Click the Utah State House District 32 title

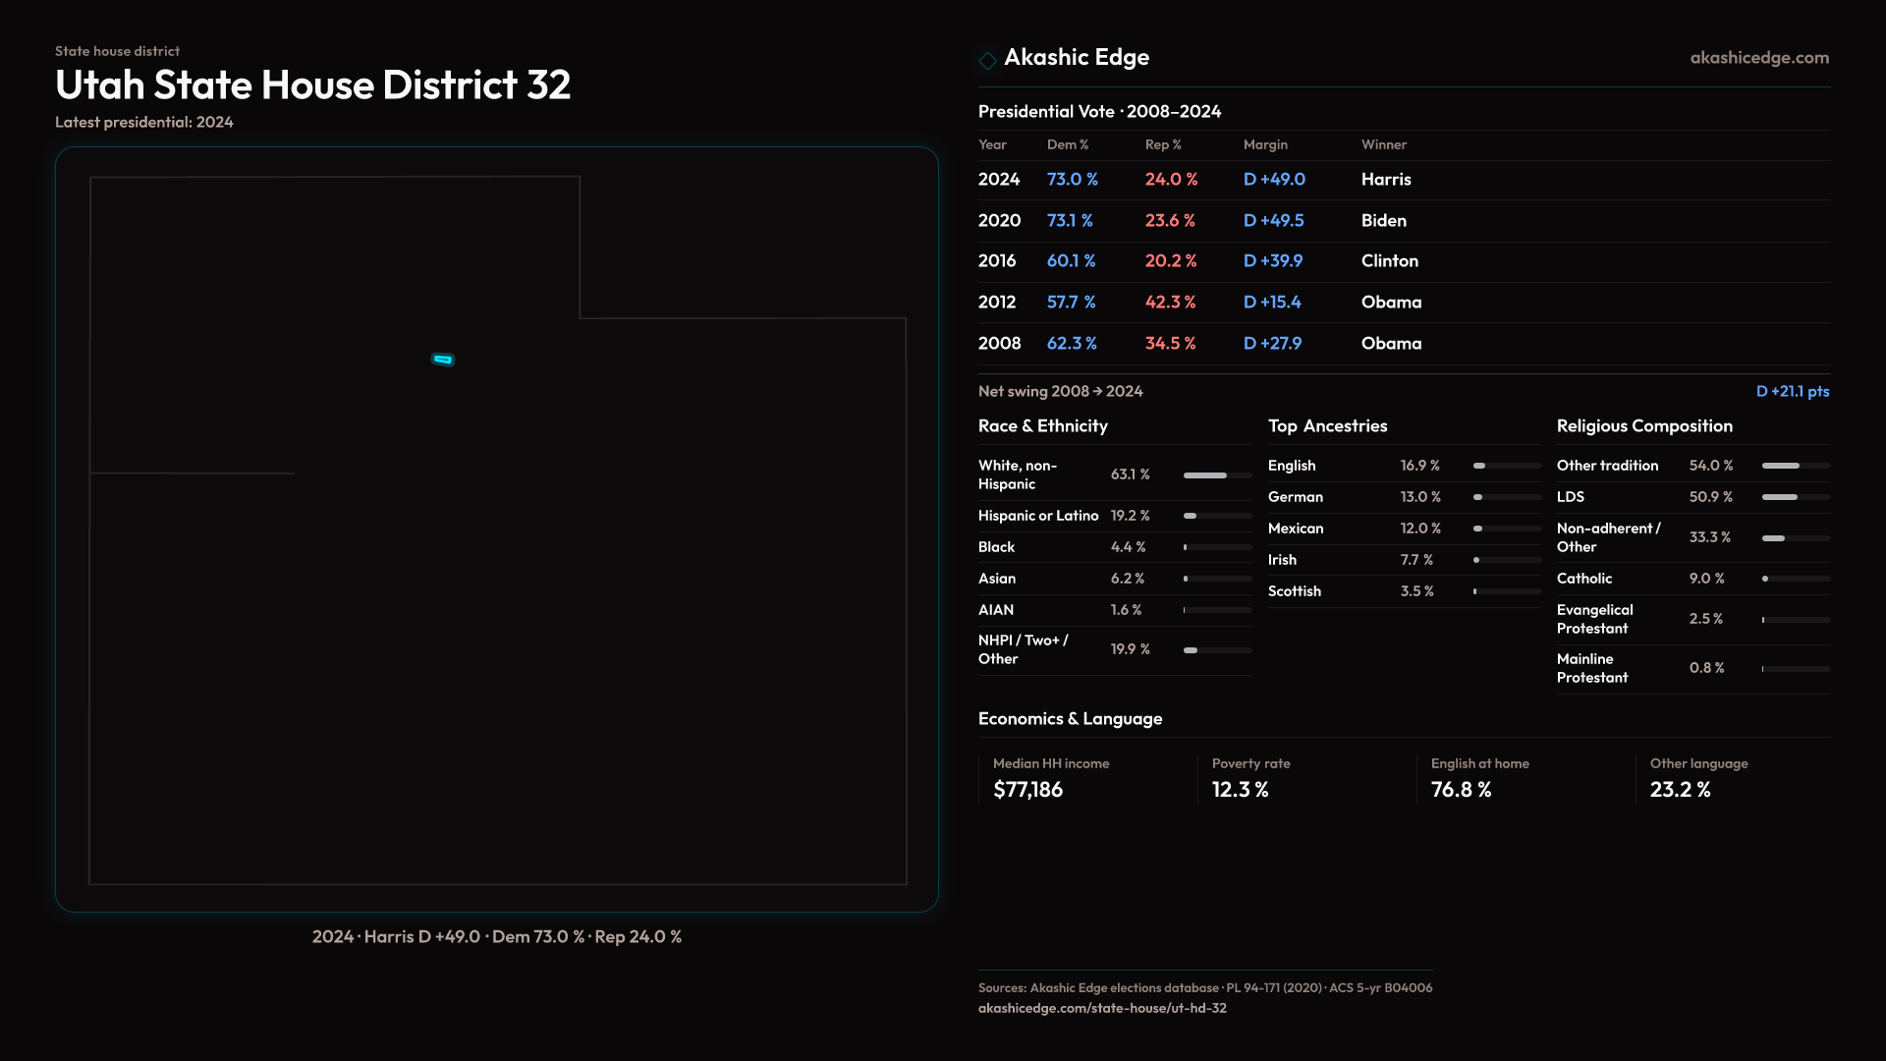(312, 85)
